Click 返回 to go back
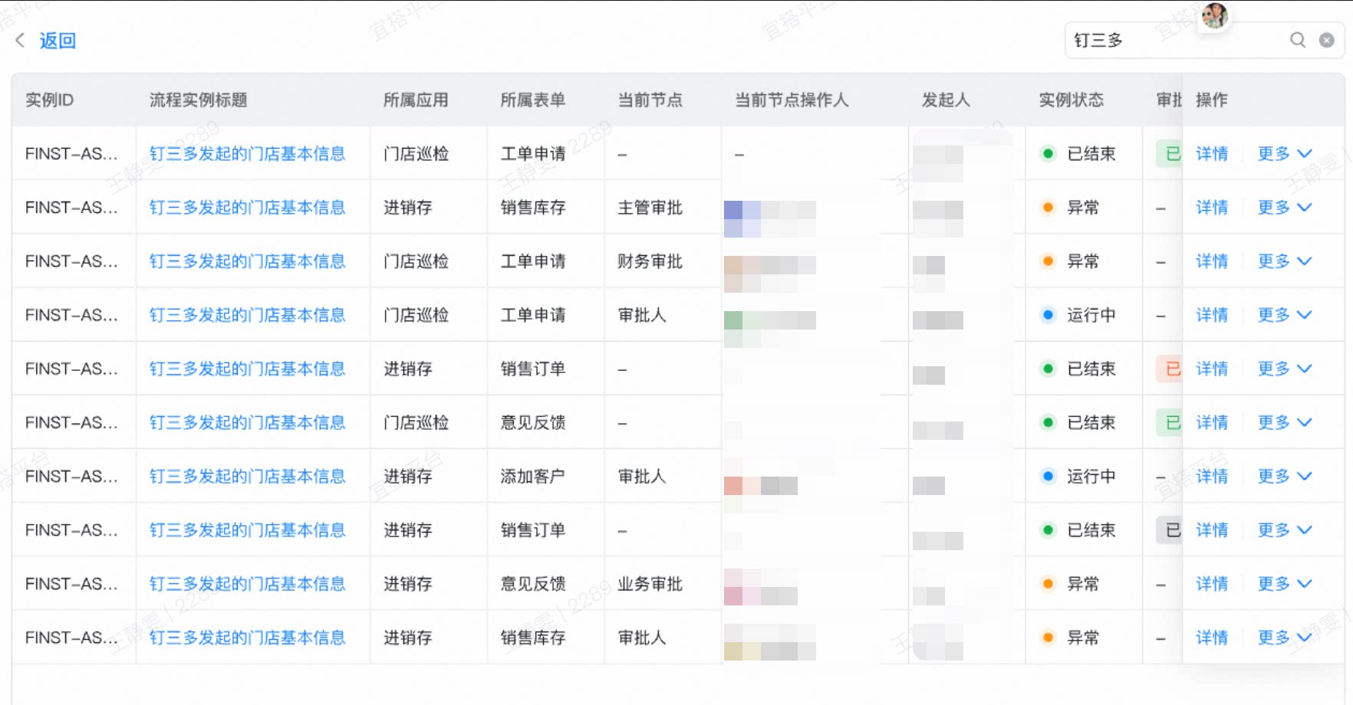The width and height of the screenshot is (1353, 705). (x=58, y=41)
